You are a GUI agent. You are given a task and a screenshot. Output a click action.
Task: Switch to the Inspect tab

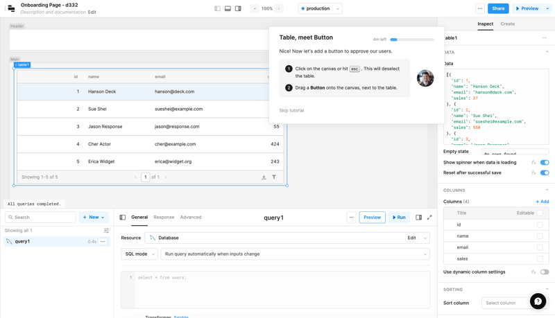tap(485, 24)
